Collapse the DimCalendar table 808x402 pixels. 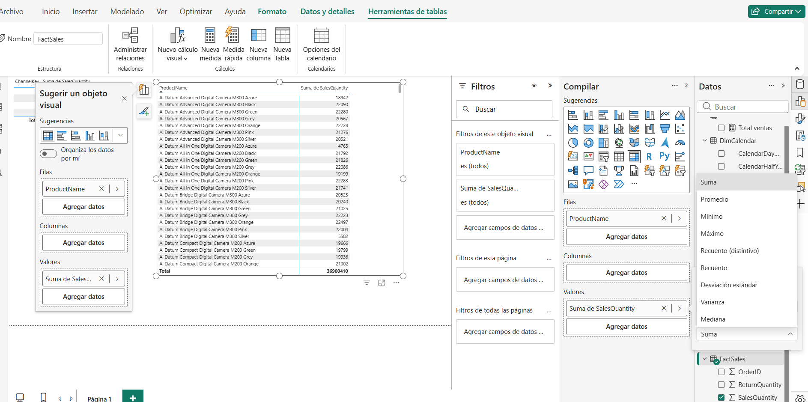click(705, 140)
